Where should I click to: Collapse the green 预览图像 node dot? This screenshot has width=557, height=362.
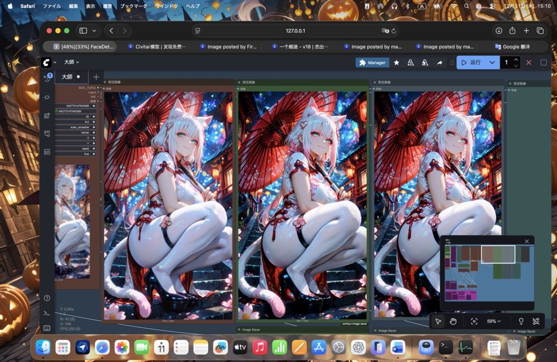[x=239, y=82]
